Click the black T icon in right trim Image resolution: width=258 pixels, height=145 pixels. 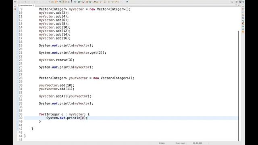tap(243, 23)
